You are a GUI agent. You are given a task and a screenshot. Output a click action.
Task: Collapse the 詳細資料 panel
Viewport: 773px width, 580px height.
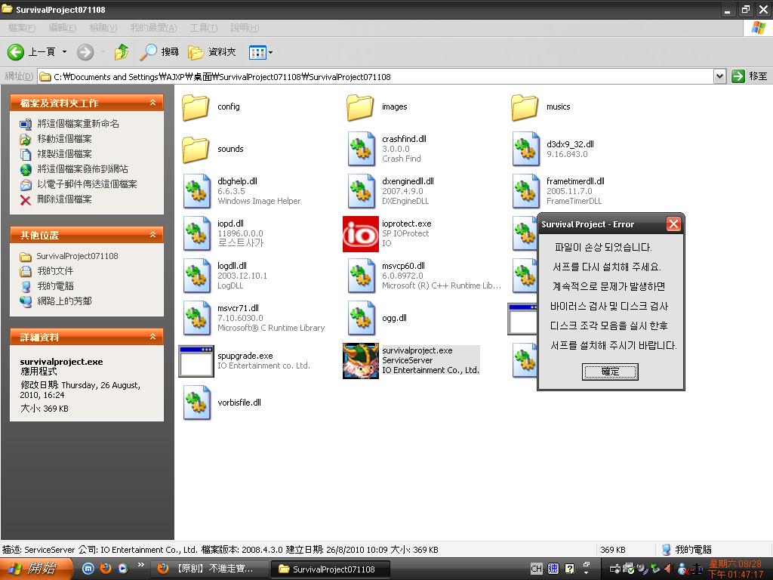pyautogui.click(x=152, y=337)
